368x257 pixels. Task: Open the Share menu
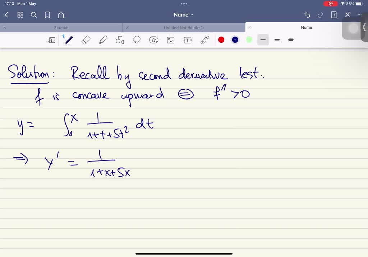pyautogui.click(x=61, y=15)
